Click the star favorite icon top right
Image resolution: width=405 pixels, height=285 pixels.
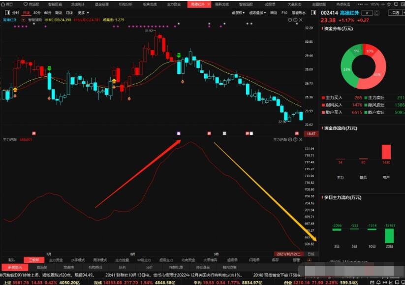click(389, 4)
